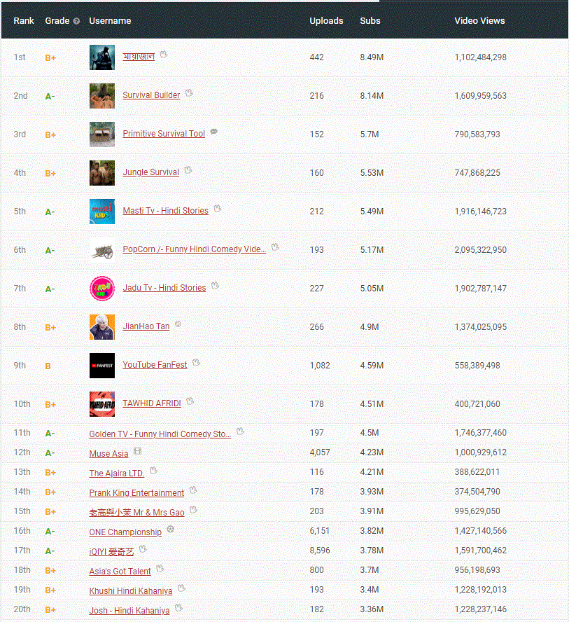
Task: Click the TAWHID AFRIDI avatar thumbnail
Action: (x=102, y=403)
